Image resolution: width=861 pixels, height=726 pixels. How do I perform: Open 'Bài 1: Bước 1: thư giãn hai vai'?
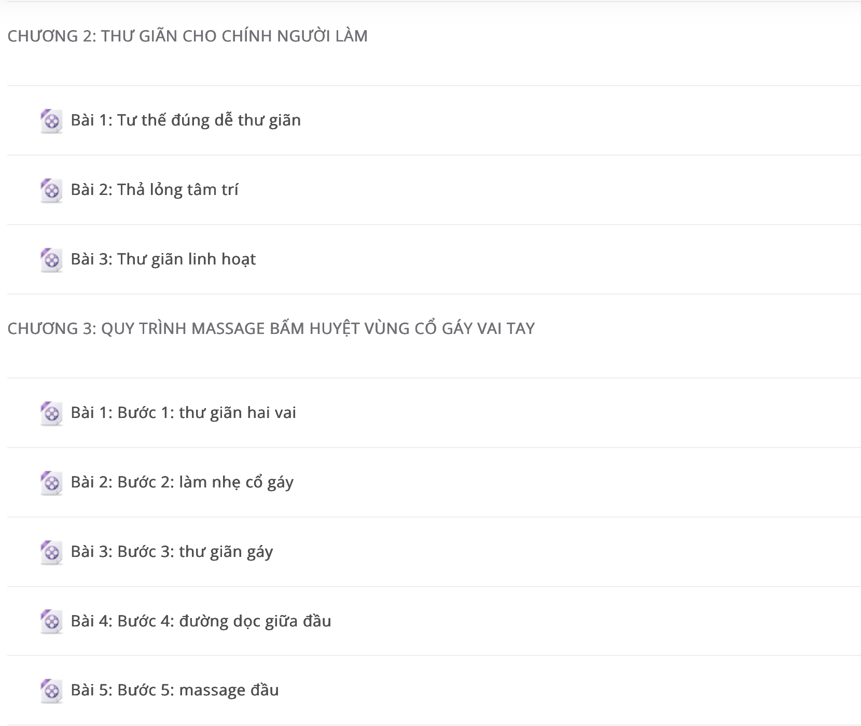click(x=184, y=413)
